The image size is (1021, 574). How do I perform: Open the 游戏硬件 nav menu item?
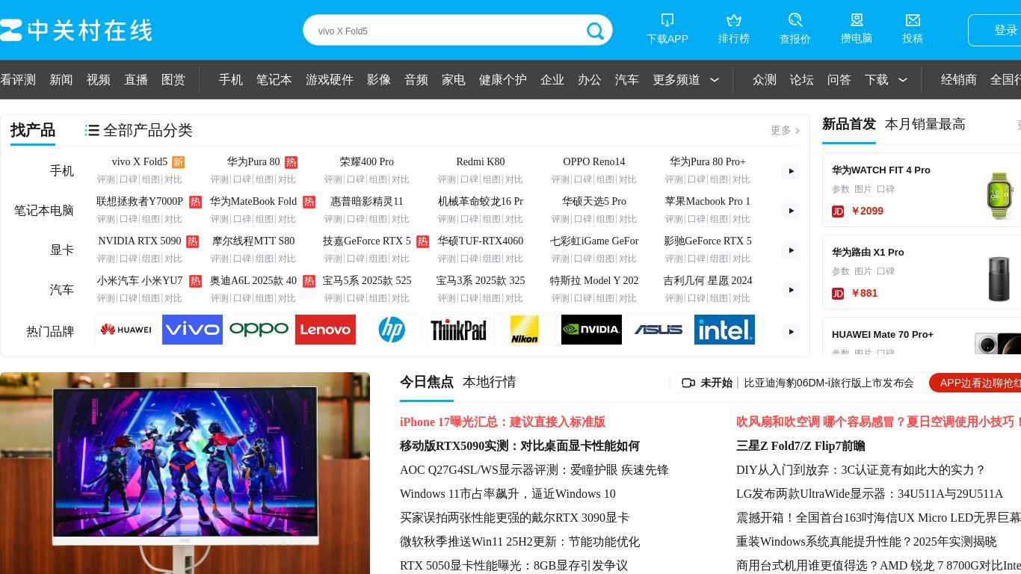click(x=330, y=80)
